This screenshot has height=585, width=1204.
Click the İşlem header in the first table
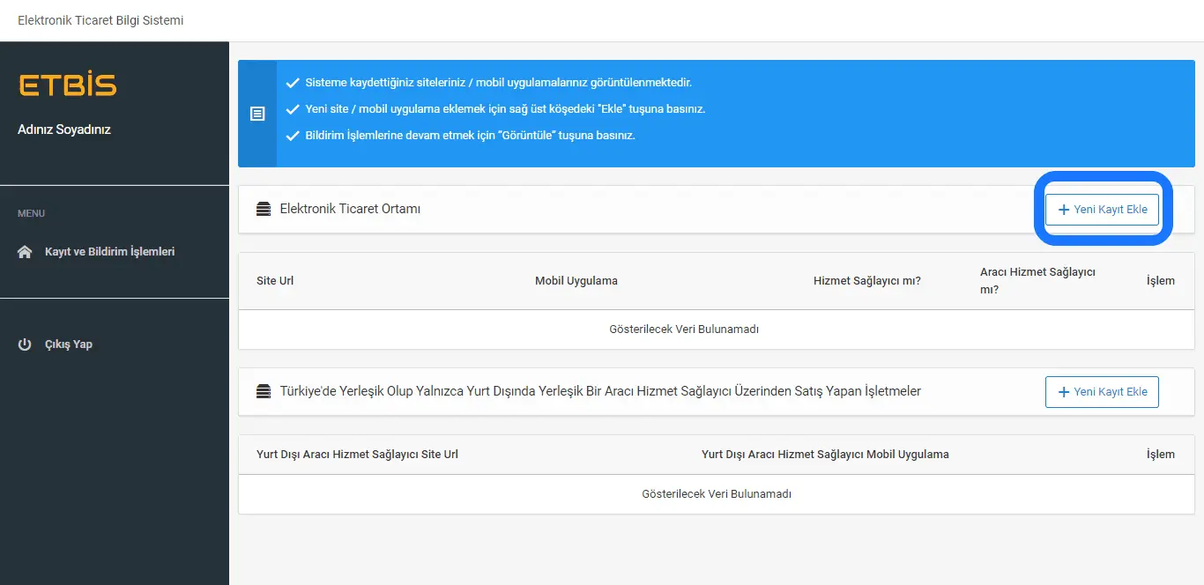(1160, 281)
